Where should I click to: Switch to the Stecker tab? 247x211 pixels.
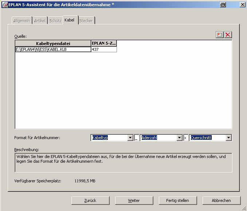click(86, 21)
